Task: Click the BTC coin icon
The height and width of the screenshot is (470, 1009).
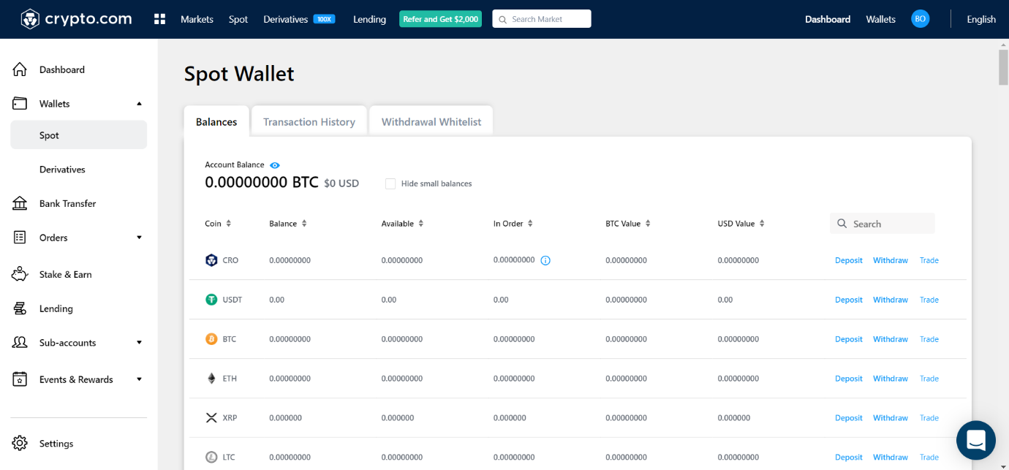Action: point(211,339)
